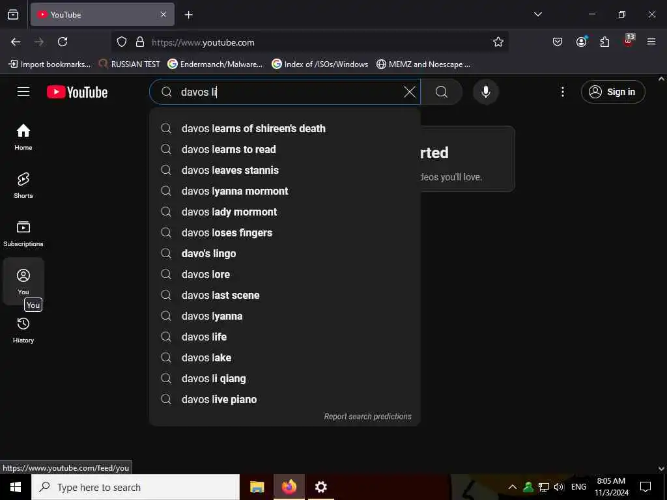Screen dimensions: 667x500
Task: Click the extension icon with 13 badge
Action: tap(629, 41)
